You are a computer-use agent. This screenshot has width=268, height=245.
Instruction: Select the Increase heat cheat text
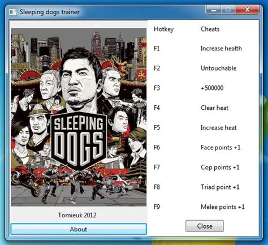coord(219,127)
